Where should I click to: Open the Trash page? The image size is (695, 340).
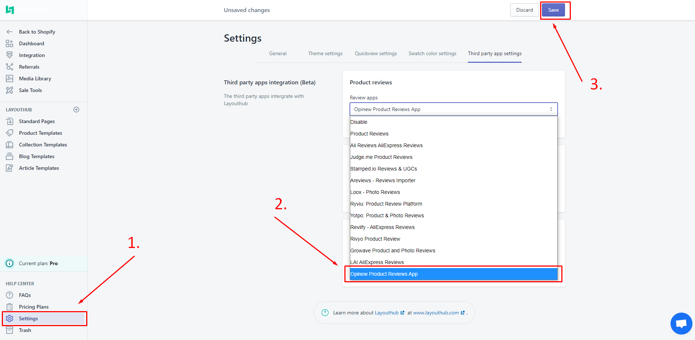(x=25, y=330)
